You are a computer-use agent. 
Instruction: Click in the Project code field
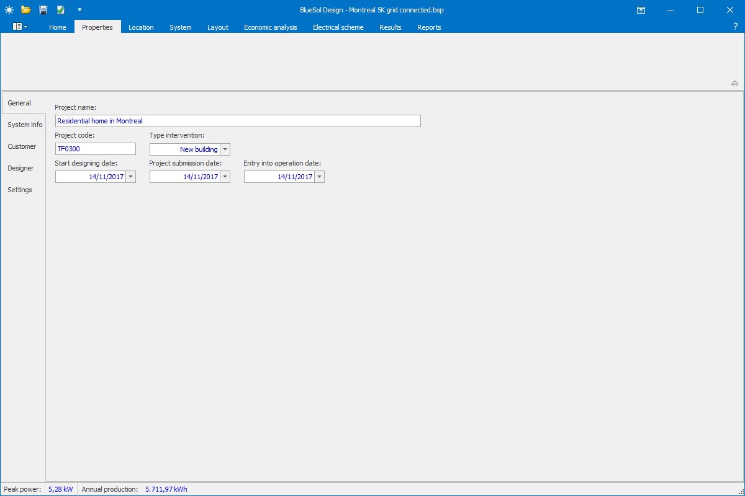tap(96, 149)
